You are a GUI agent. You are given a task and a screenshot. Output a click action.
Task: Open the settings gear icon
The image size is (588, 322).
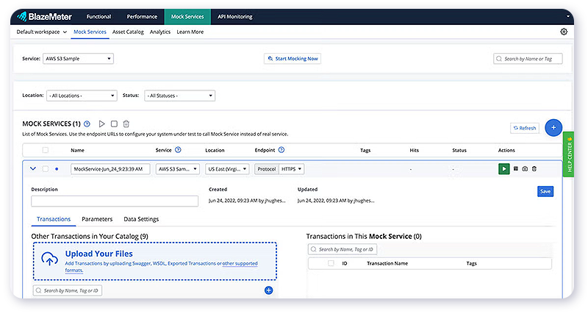(564, 32)
